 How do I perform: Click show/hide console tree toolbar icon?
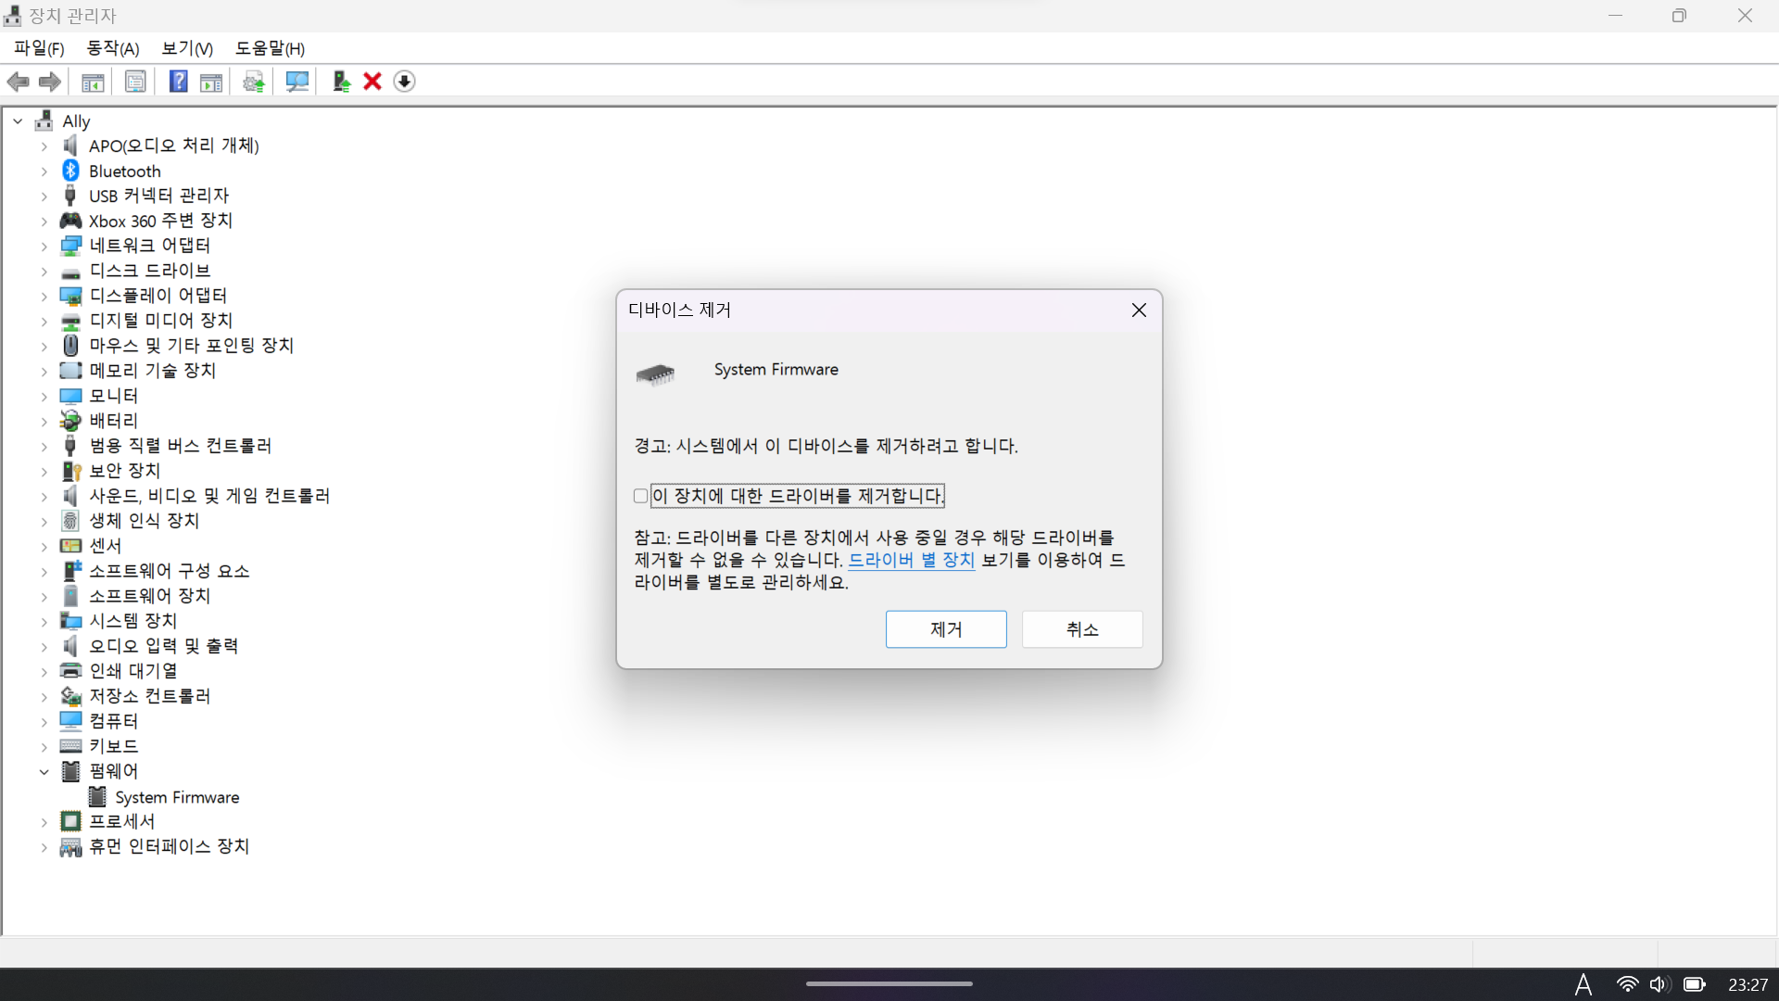pyautogui.click(x=93, y=82)
